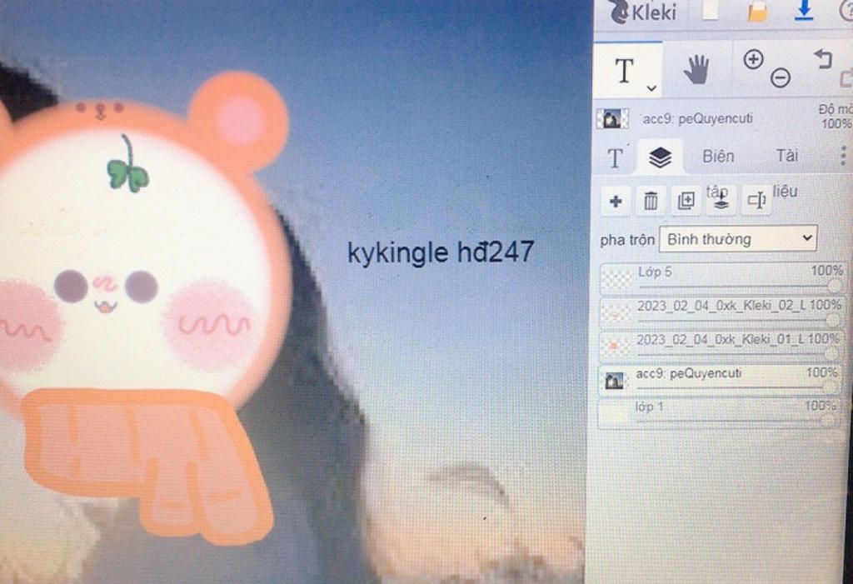Delete layer using the trash icon

point(651,202)
